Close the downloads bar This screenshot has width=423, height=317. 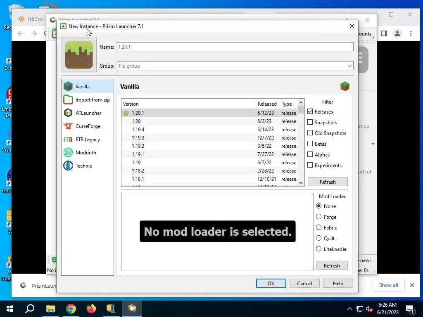pyautogui.click(x=412, y=285)
